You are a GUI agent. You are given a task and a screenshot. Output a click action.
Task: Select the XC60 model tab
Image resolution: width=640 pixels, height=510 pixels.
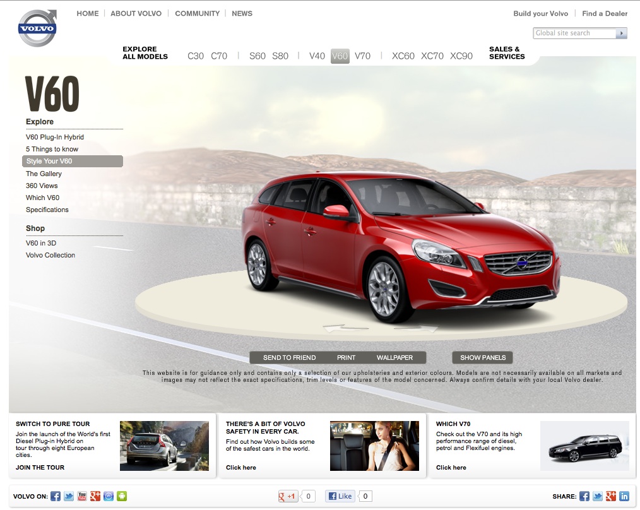403,56
